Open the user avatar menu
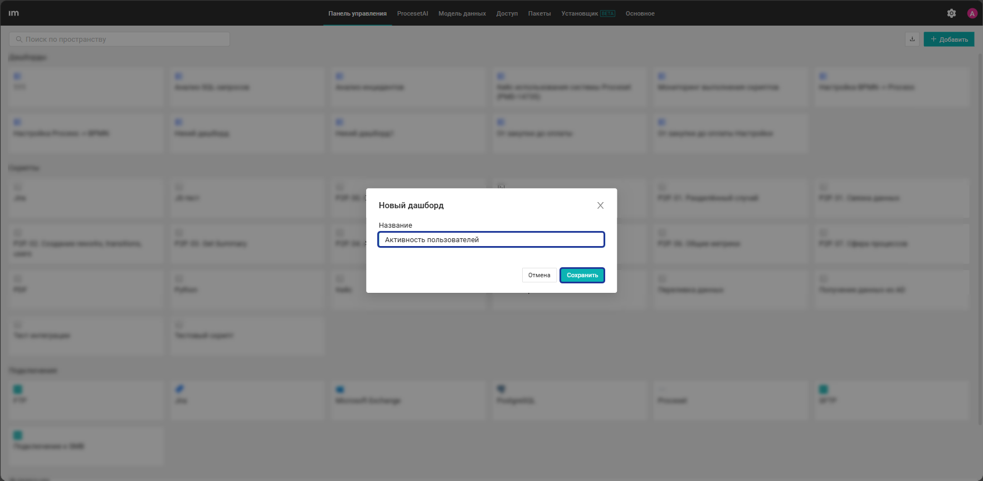Screen dimensions: 983x481 [972, 13]
